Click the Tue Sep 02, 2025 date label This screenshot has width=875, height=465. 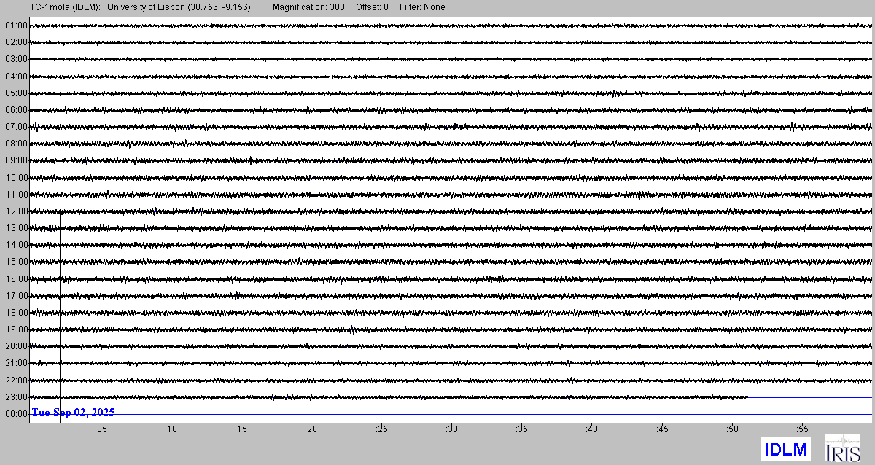point(73,413)
